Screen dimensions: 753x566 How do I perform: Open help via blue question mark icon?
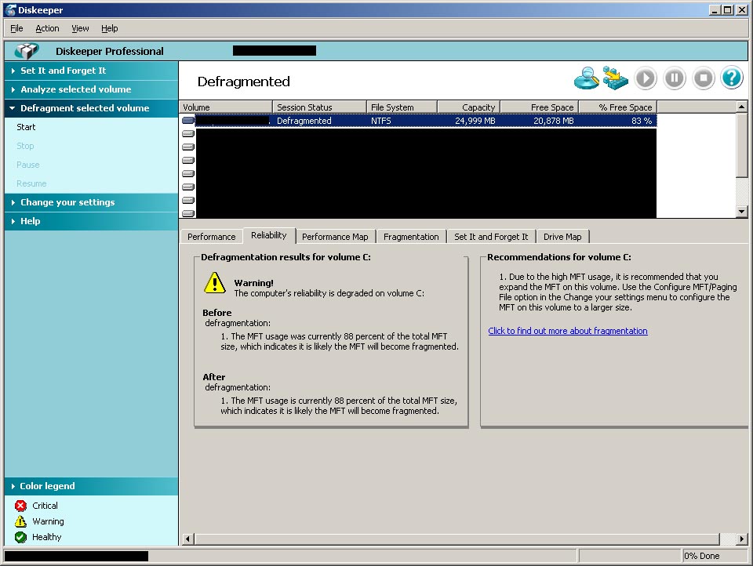point(732,78)
